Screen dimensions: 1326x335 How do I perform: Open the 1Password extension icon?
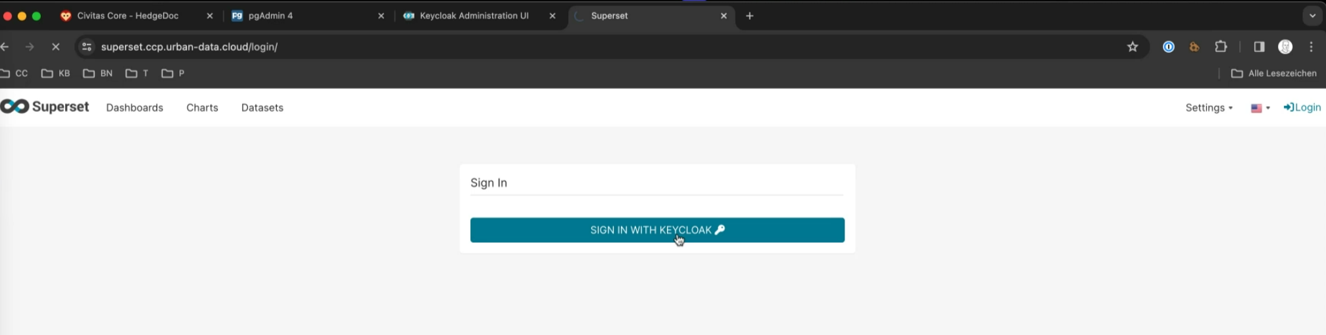[x=1169, y=47]
